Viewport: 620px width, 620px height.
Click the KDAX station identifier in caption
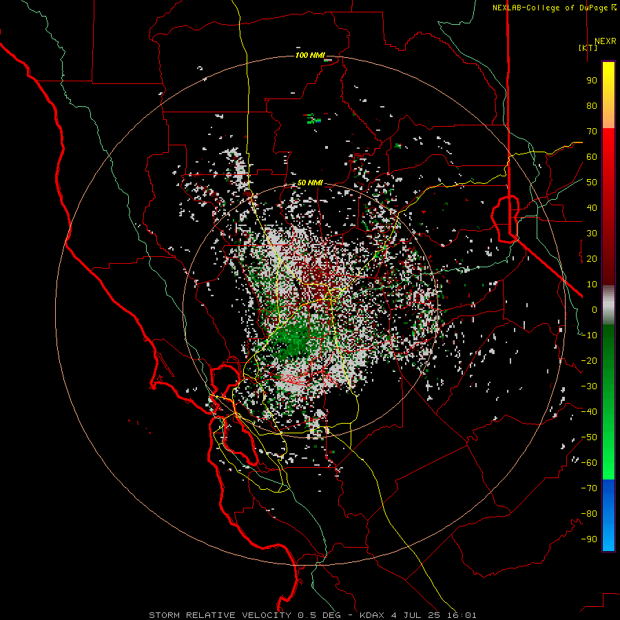372,615
